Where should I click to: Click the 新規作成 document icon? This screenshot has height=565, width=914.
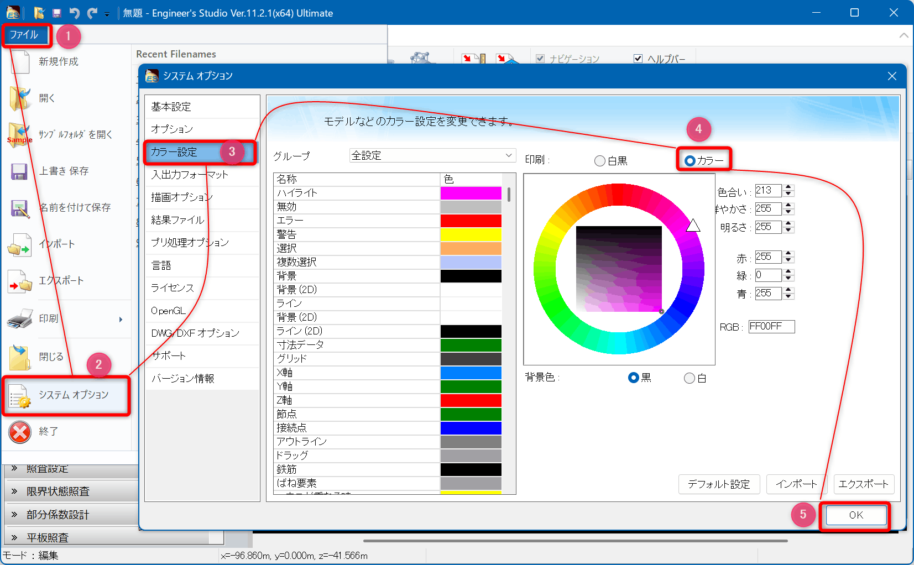point(20,61)
